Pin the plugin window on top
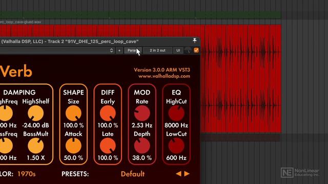The image size is (328, 184). [x=195, y=40]
